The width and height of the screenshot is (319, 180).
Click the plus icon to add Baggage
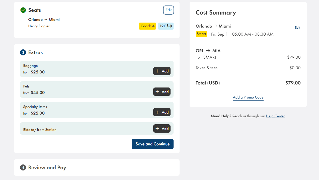[x=157, y=71]
